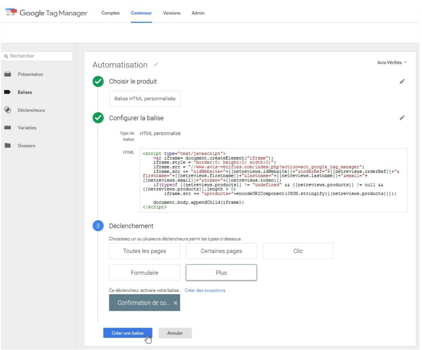Select the Certaines pages trigger type
This screenshot has width=422, height=350.
221,251
